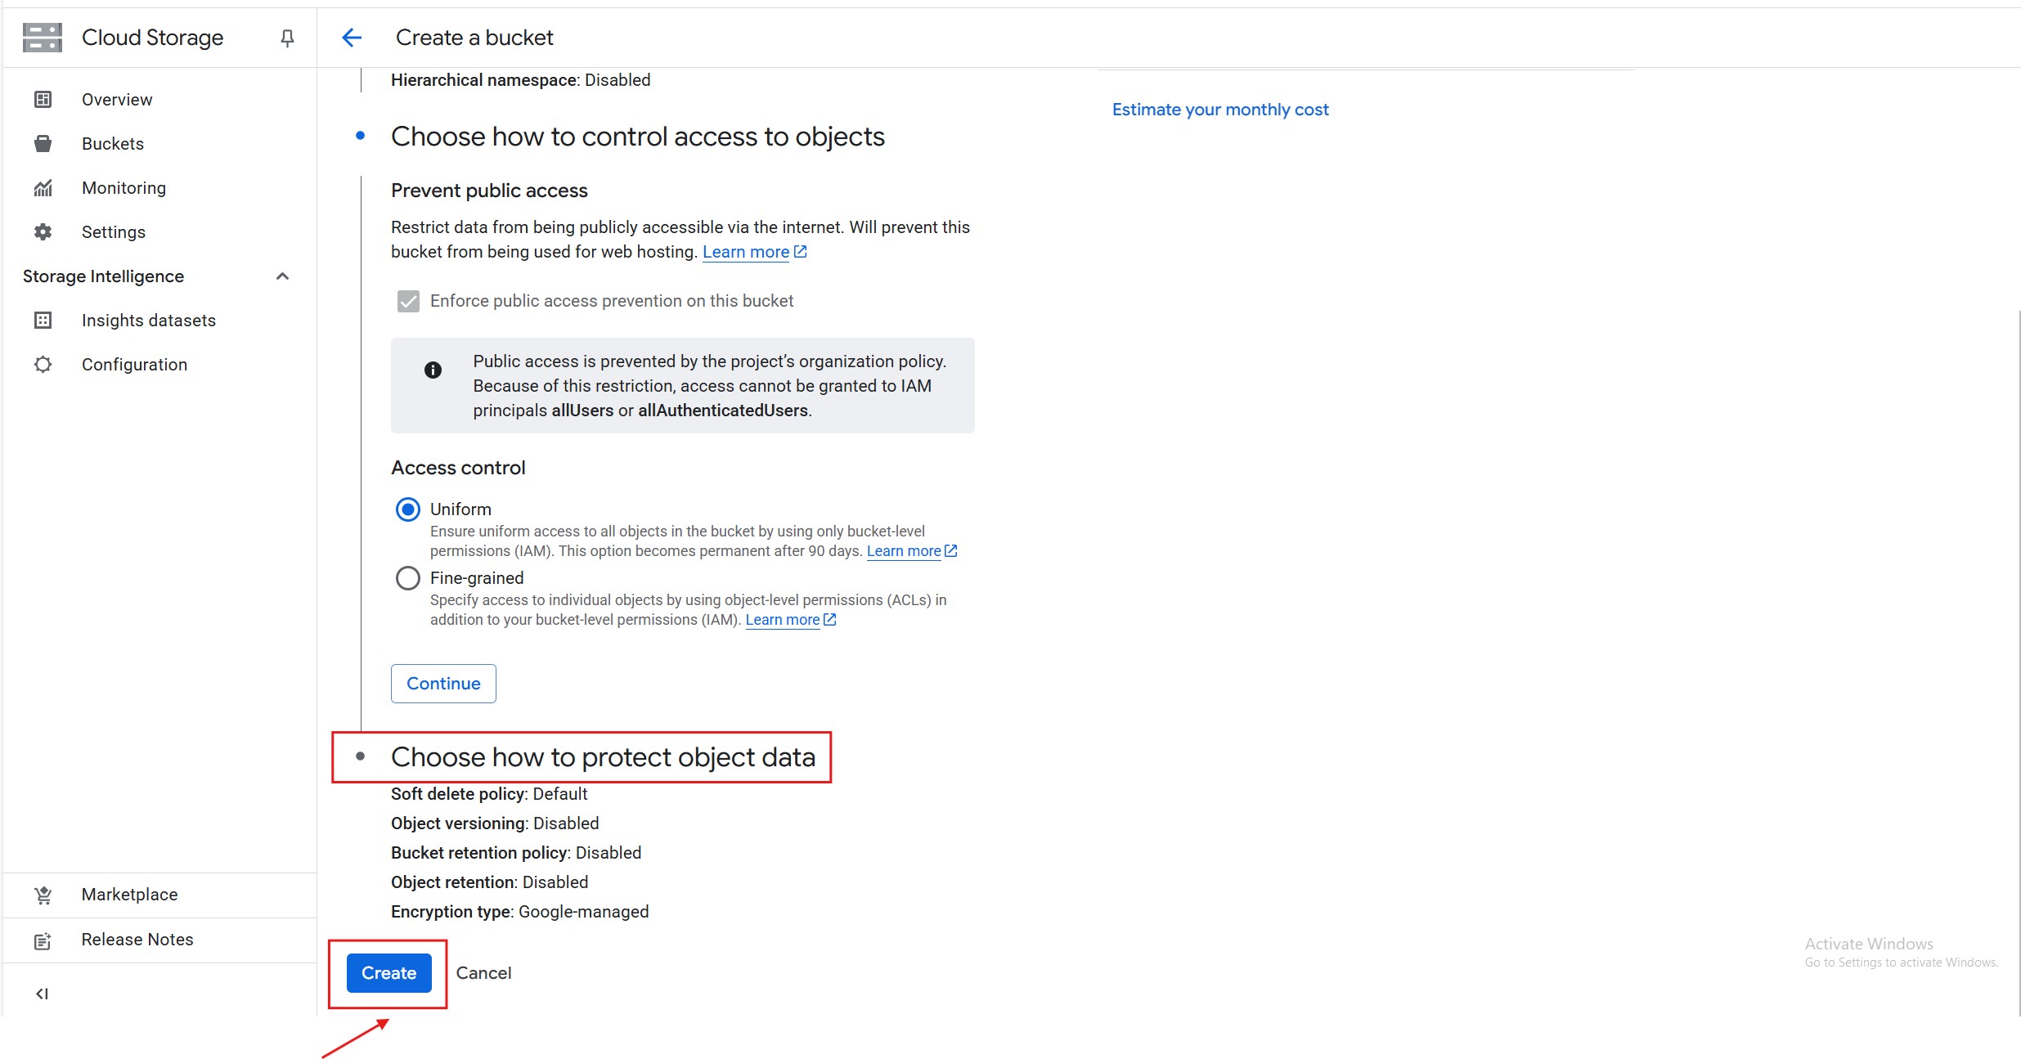Viewport: 2021px width, 1059px height.
Task: Click the Buckets icon in sidebar
Action: click(x=43, y=144)
